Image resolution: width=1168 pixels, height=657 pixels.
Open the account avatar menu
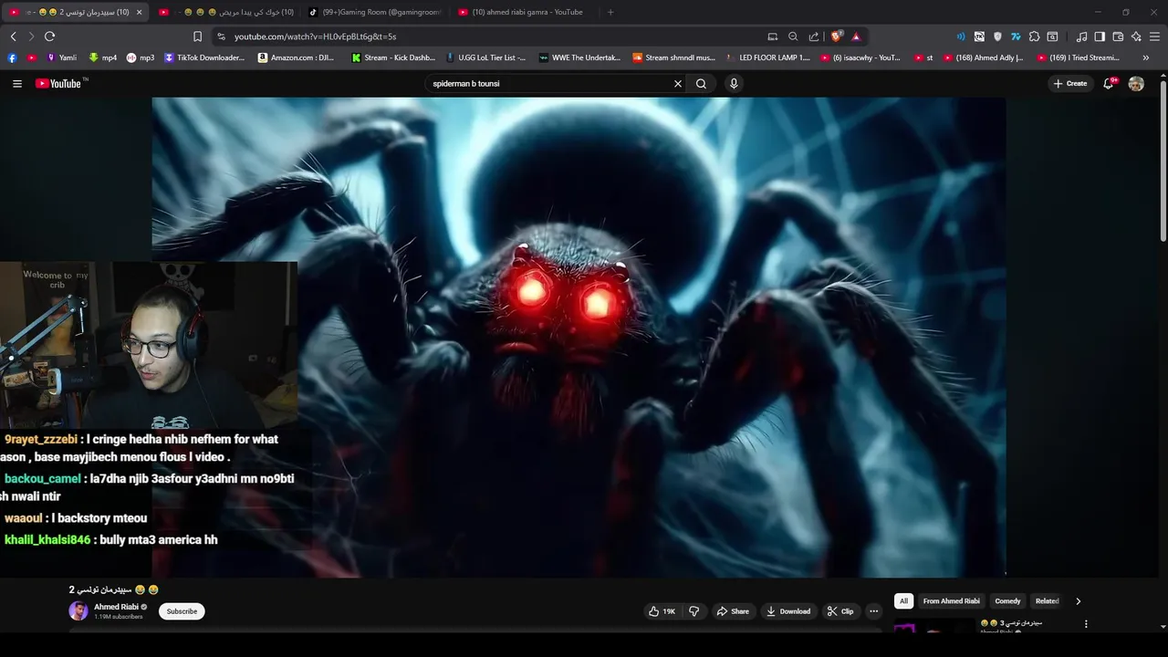pos(1136,83)
